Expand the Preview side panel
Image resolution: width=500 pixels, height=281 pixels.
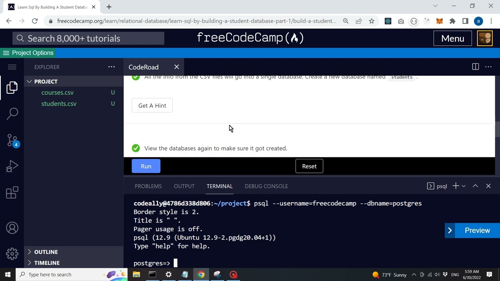472,231
